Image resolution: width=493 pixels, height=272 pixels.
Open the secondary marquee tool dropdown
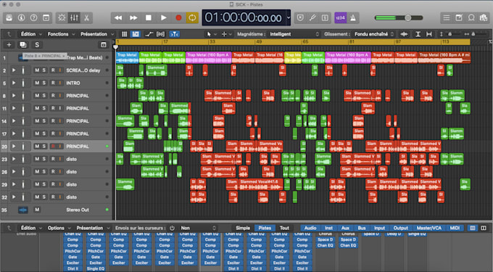click(x=227, y=34)
